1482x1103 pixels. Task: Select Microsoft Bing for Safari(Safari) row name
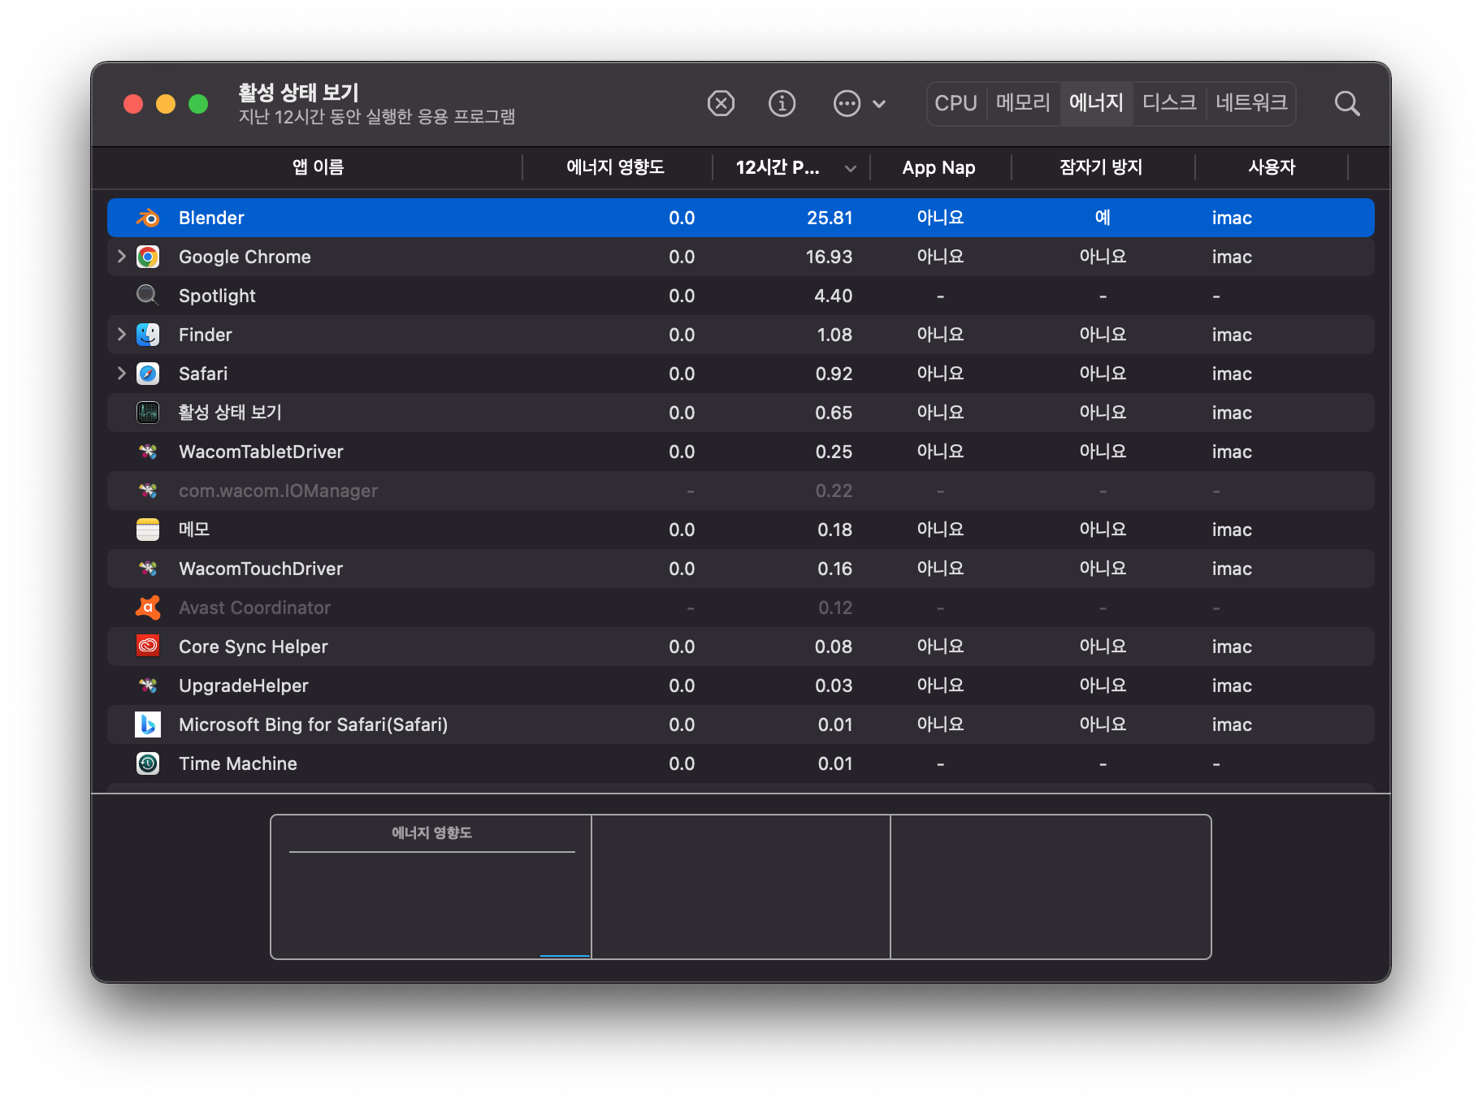313,725
